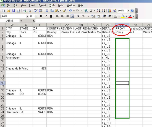Sort descending Z to A
The height and width of the screenshot is (127, 152).
(103, 11)
